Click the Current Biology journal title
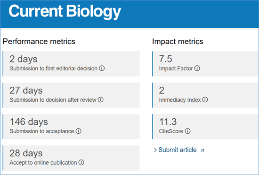The width and height of the screenshot is (259, 175). point(65,12)
